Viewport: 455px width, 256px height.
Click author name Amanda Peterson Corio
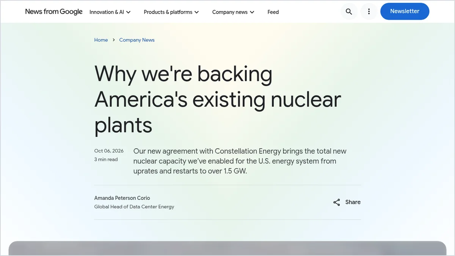[x=122, y=198]
